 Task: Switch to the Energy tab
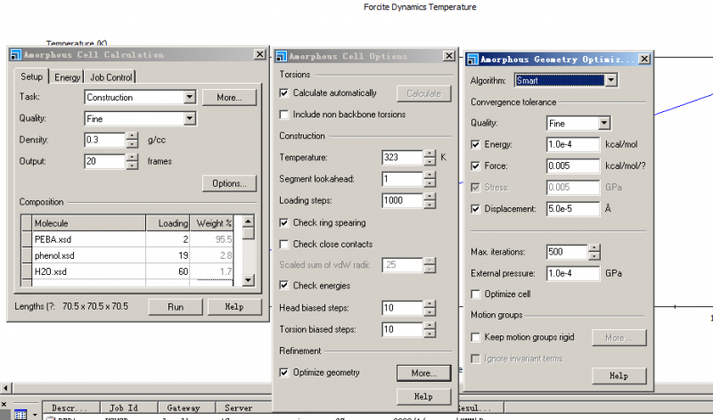point(67,77)
